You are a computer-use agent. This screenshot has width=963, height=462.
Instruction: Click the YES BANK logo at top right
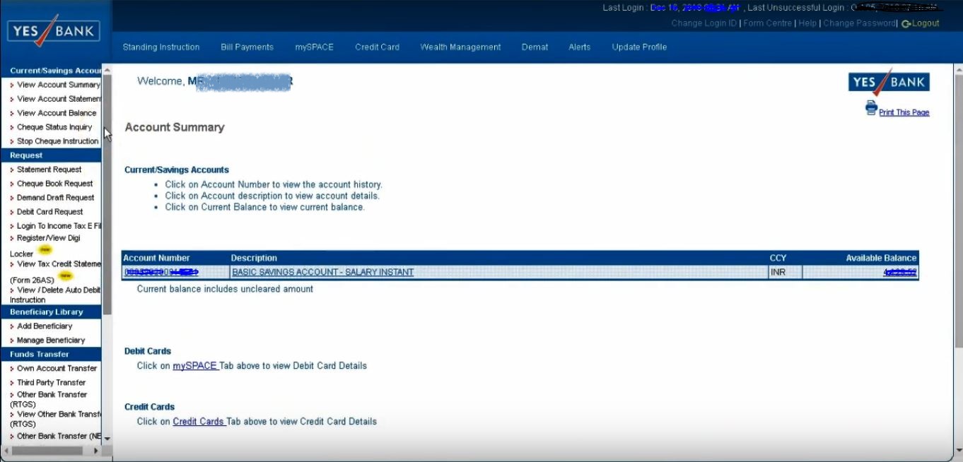(x=888, y=82)
